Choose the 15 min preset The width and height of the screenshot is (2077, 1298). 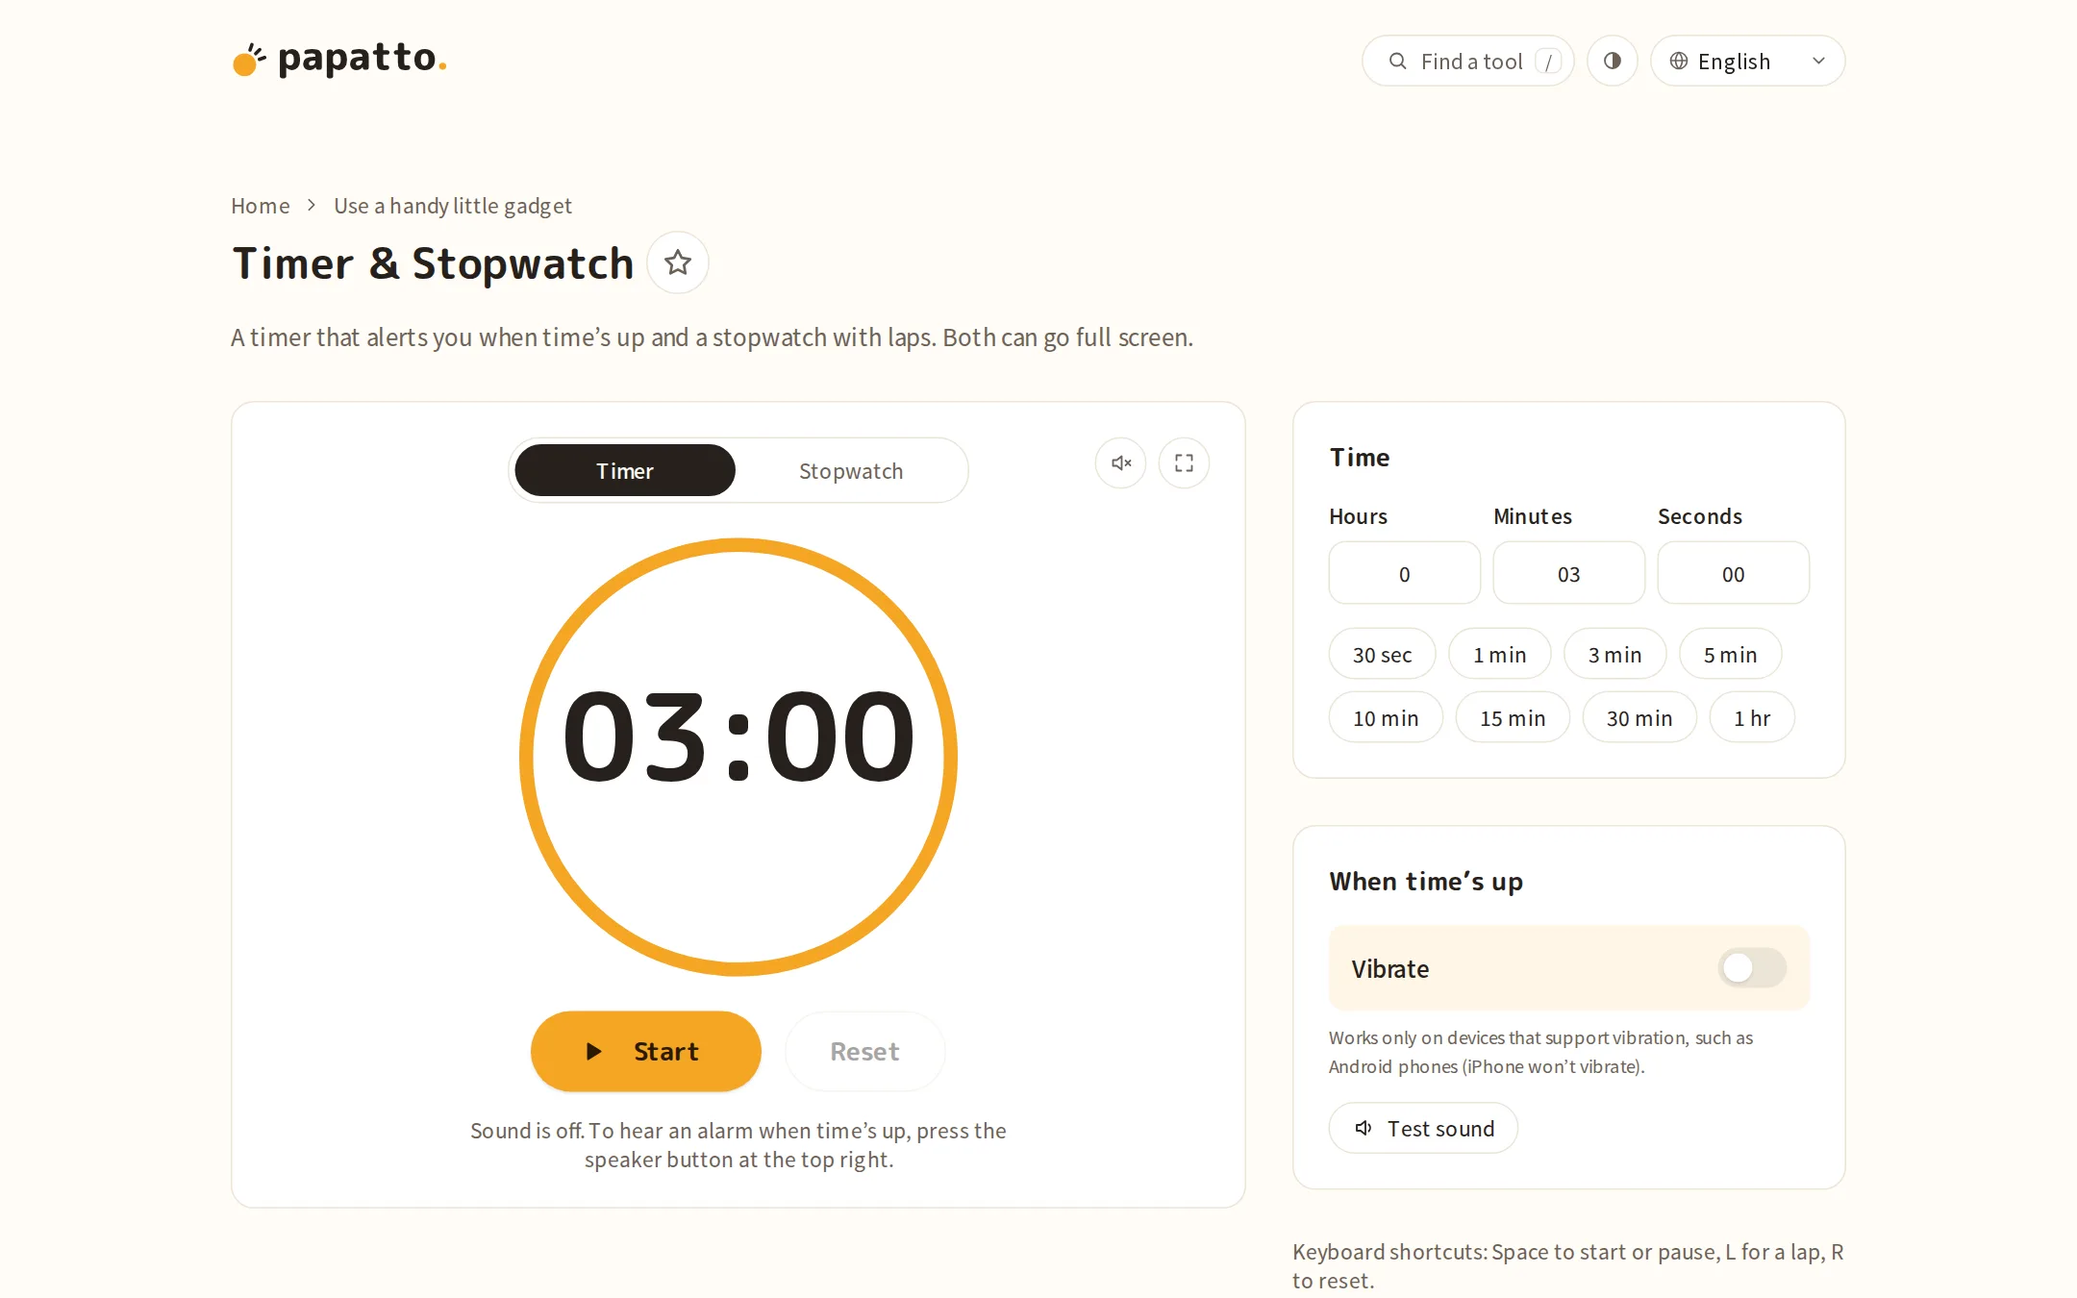click(x=1513, y=717)
